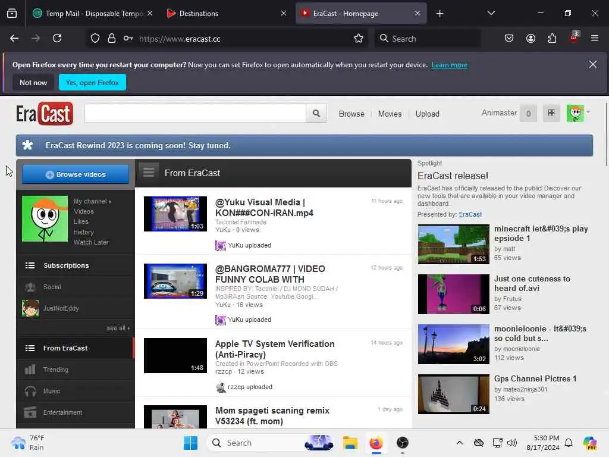Follow the Learn more link
The image size is (609, 457).
click(x=450, y=65)
